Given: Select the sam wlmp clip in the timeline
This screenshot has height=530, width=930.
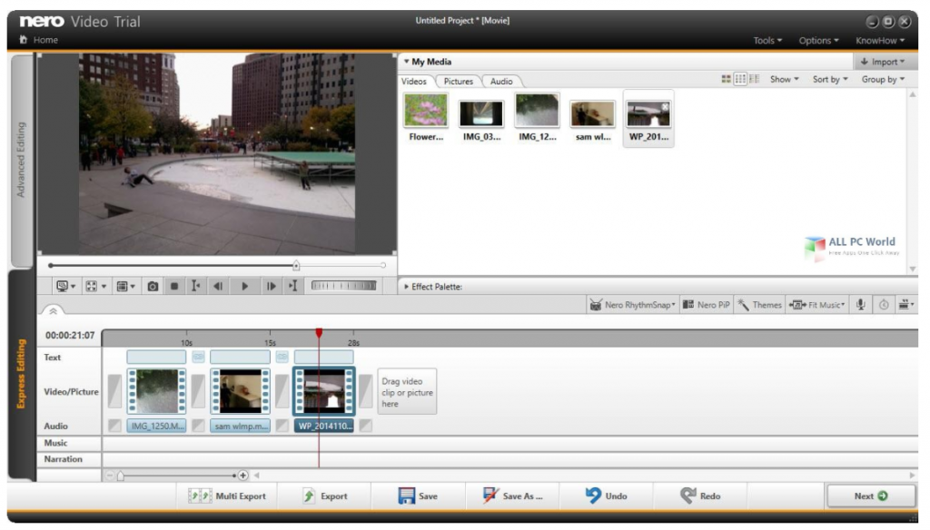Looking at the screenshot, I should coord(240,390).
